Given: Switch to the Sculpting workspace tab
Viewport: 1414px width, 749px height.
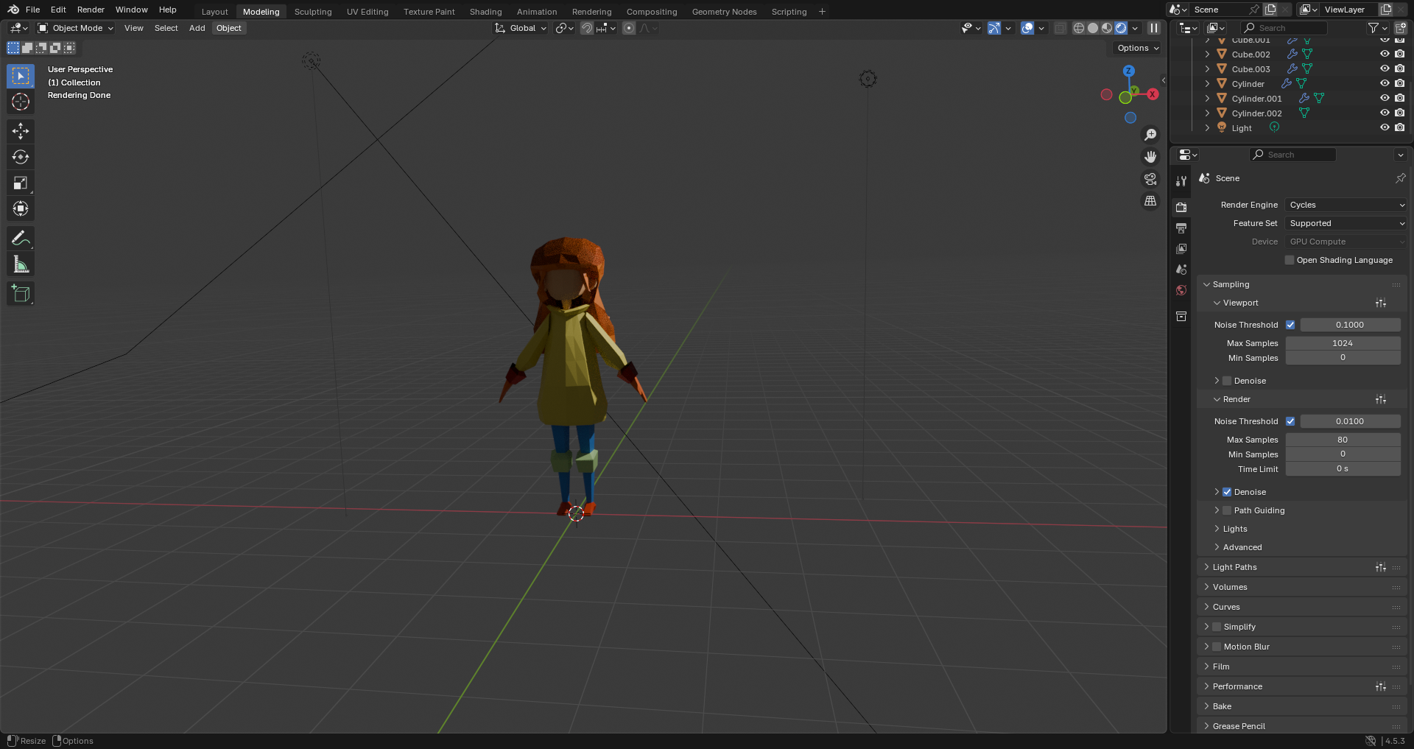Looking at the screenshot, I should click(313, 12).
